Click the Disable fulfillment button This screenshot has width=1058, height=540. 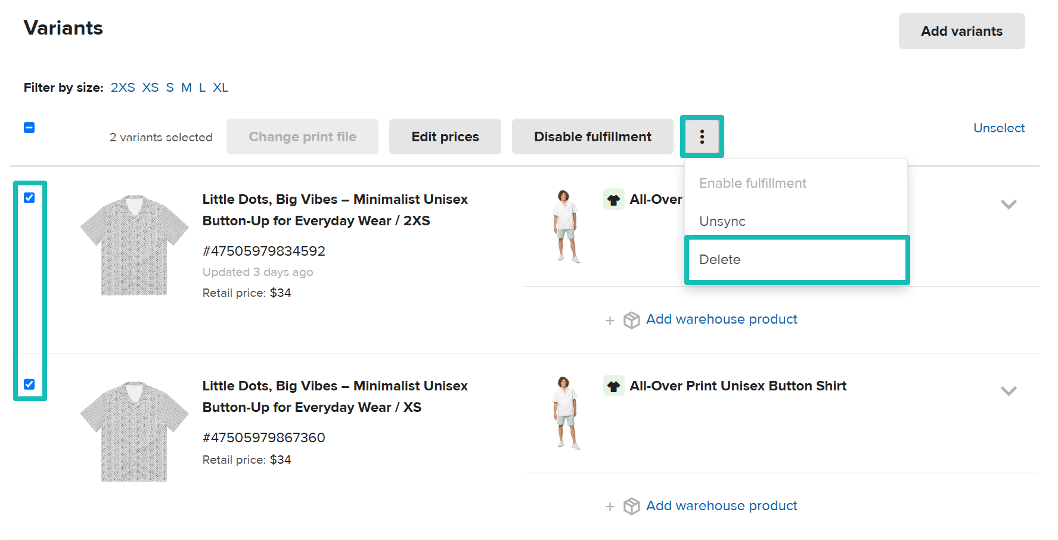click(x=592, y=136)
